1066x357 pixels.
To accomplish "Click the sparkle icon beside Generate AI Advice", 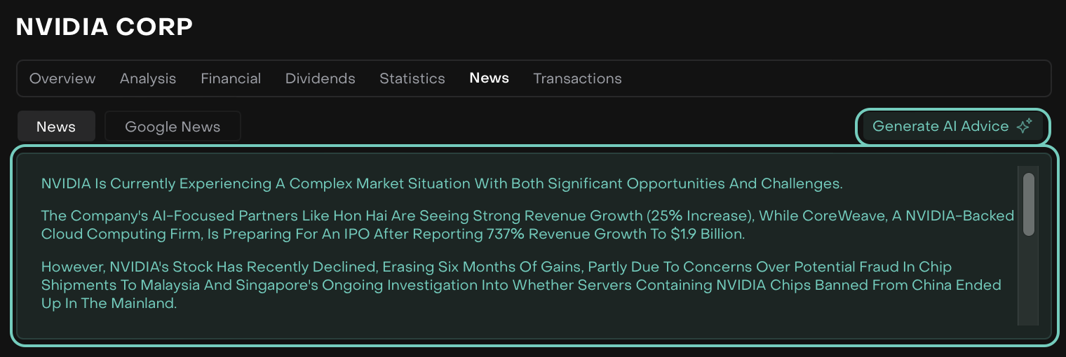I will [1024, 127].
